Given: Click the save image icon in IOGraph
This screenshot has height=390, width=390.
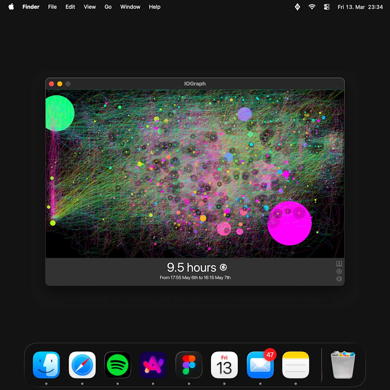Looking at the screenshot, I should pyautogui.click(x=339, y=264).
